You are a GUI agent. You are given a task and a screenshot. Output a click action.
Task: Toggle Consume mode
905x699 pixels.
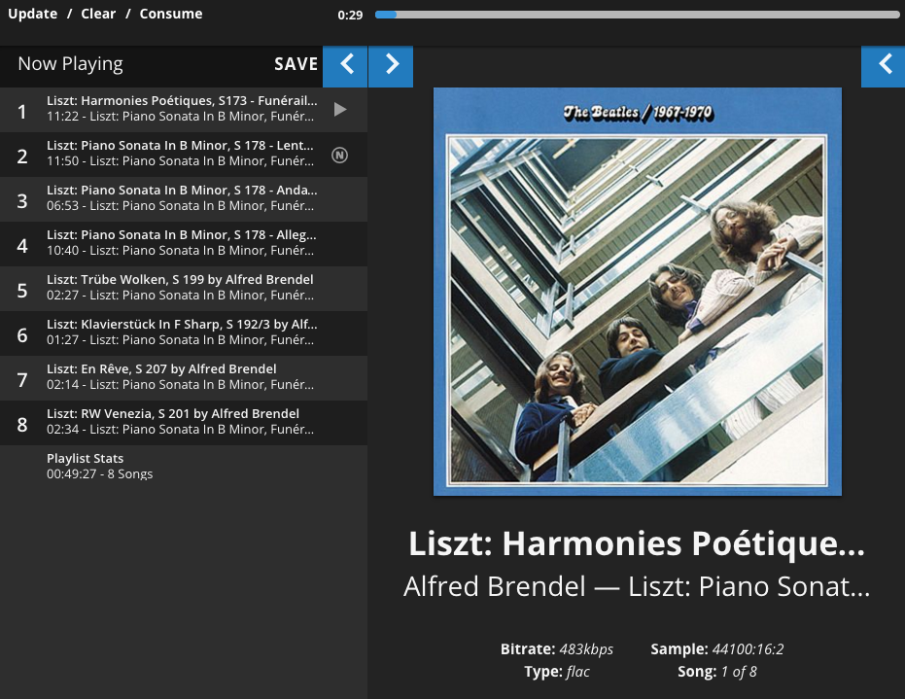(x=171, y=14)
